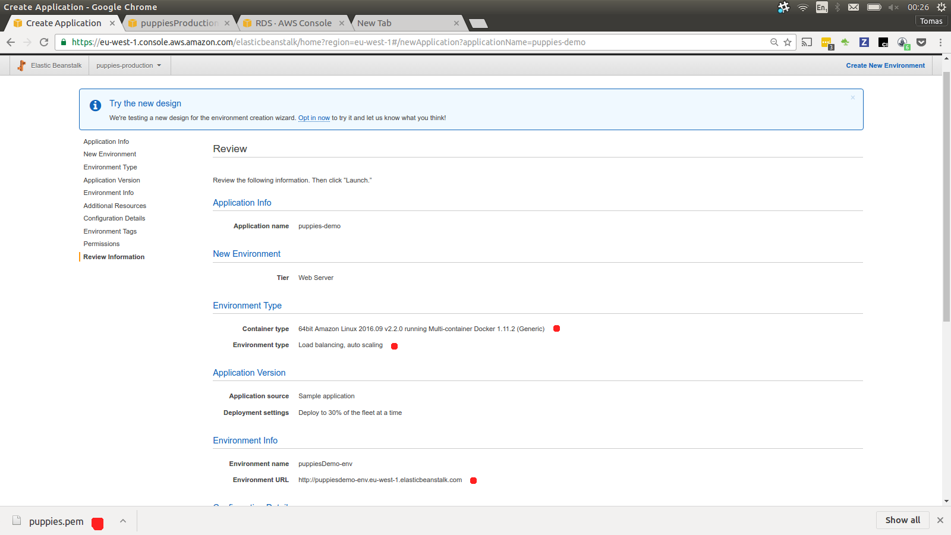Go to Application Version step in sidebar

(112, 180)
